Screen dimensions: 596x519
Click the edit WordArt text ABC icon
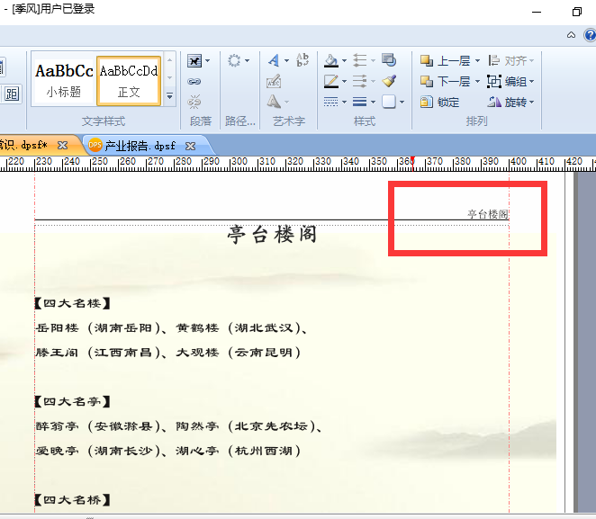(274, 81)
